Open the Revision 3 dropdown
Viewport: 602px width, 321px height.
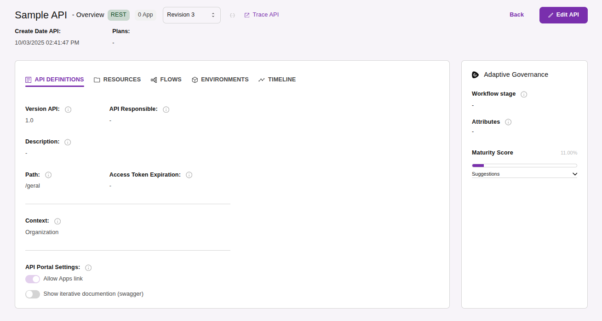tap(191, 15)
